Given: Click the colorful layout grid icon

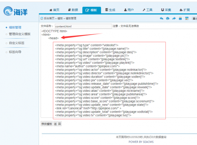Looking at the screenshot, I should (187, 19).
